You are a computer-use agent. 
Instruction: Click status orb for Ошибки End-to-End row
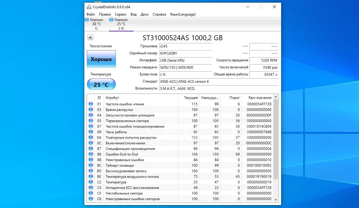point(91,154)
